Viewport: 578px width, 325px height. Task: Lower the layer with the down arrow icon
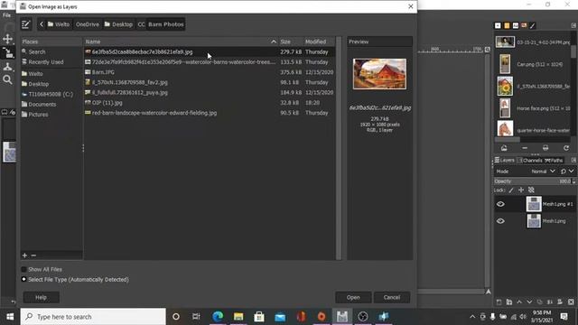pos(529,302)
